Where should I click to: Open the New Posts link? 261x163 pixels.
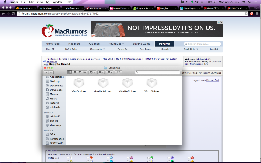click(145, 49)
